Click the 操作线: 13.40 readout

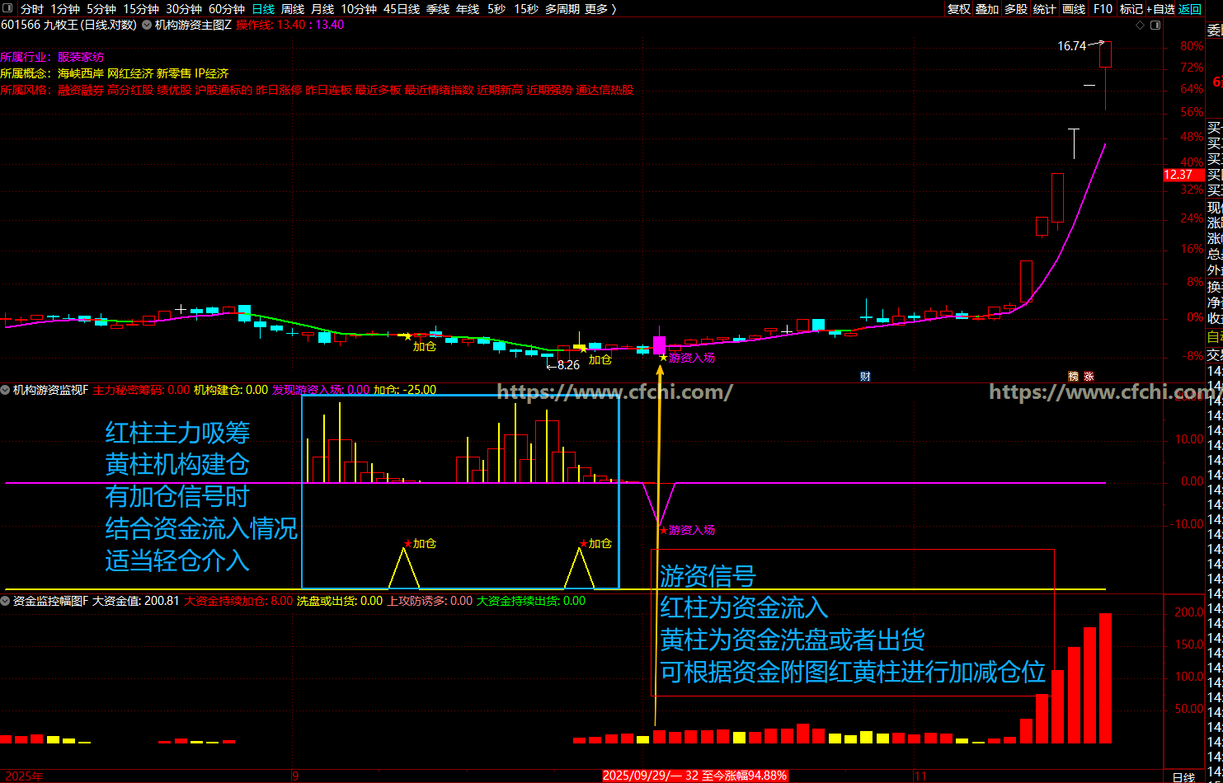click(270, 25)
